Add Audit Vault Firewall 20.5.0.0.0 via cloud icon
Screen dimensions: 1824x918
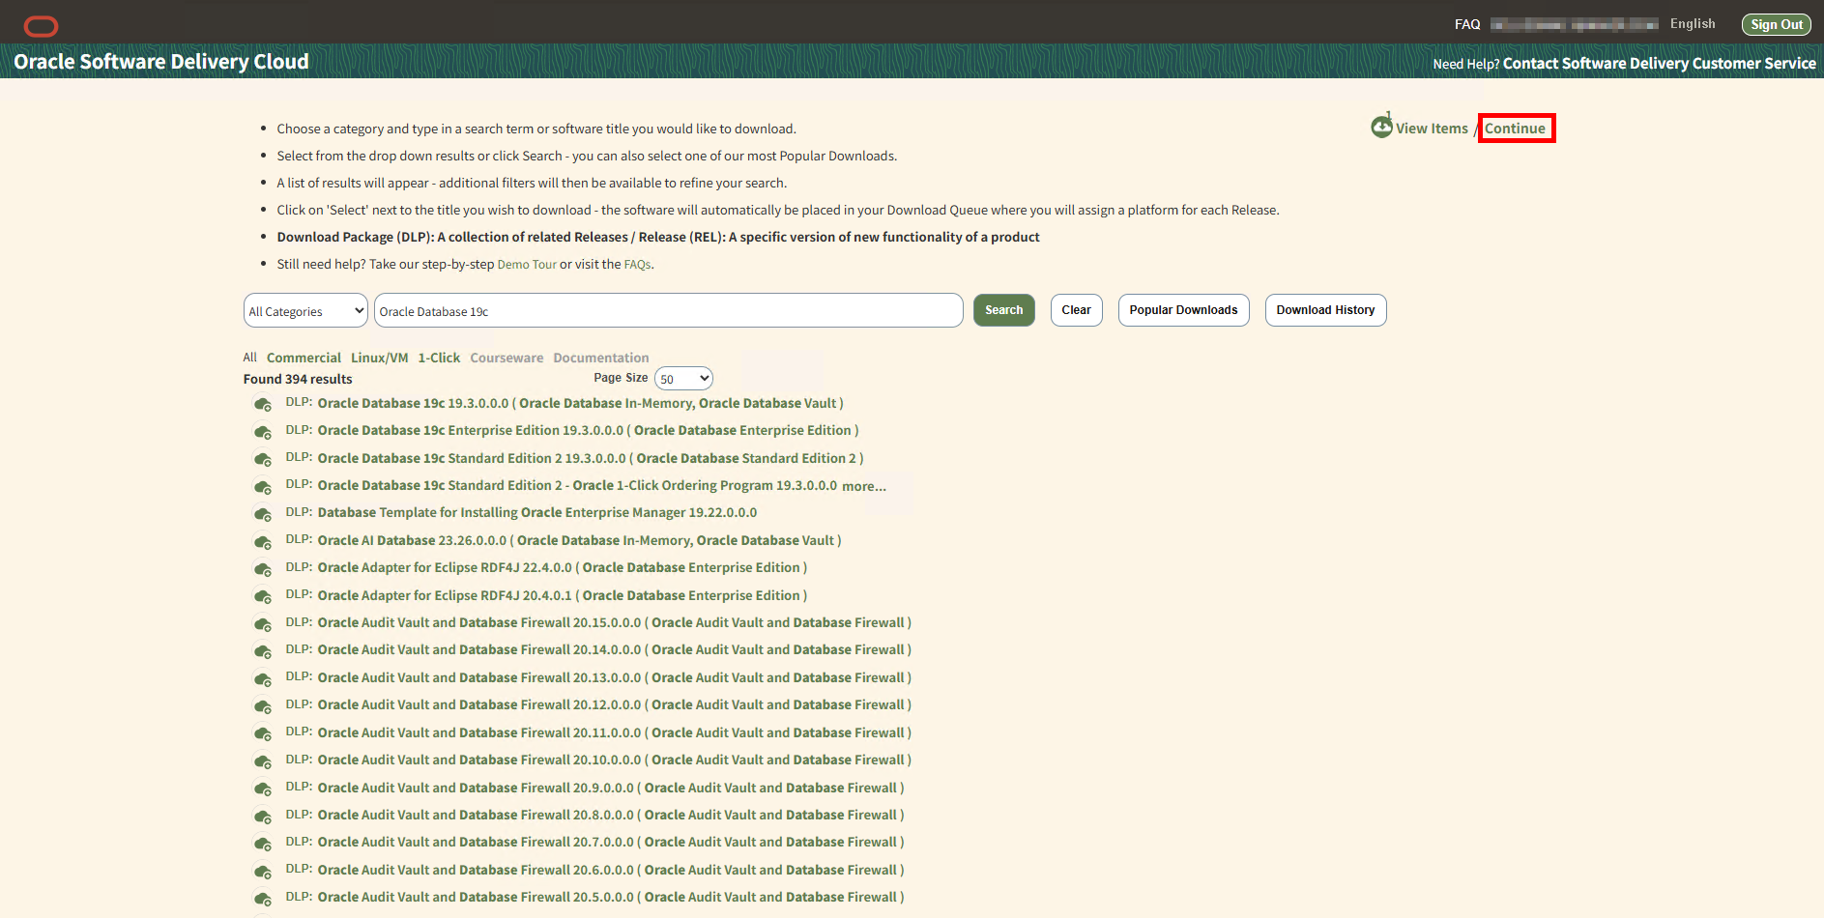(262, 898)
